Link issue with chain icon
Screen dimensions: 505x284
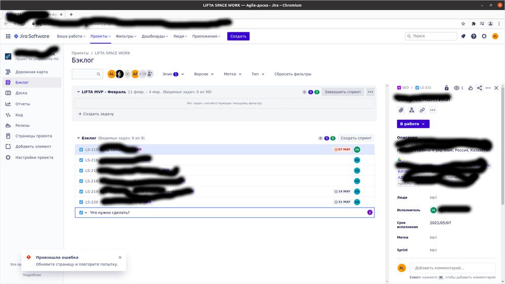(422, 110)
